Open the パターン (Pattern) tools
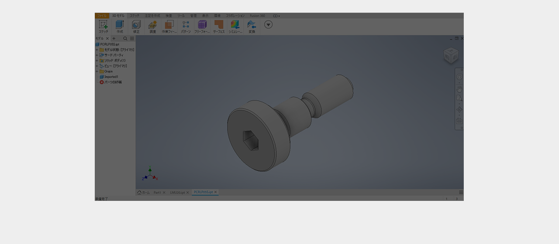The height and width of the screenshot is (244, 559). (186, 26)
